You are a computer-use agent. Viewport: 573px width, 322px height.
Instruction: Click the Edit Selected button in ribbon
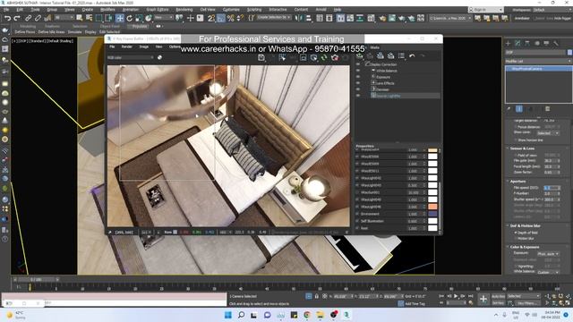click(x=109, y=32)
